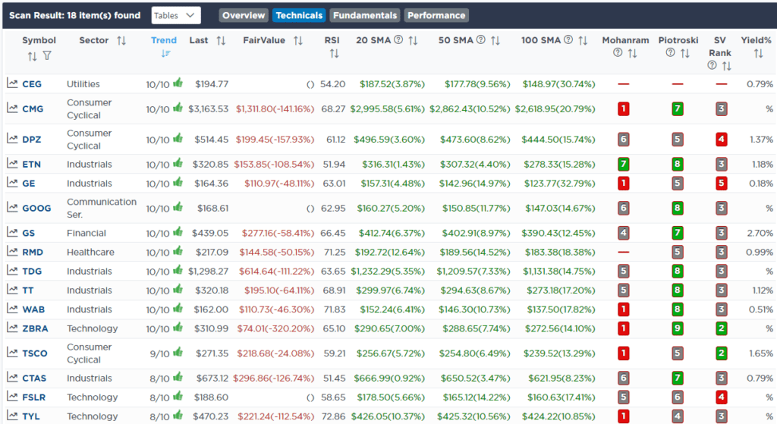Click DPZ's red SV Rank 4
This screenshot has height=424, width=777.
(721, 140)
